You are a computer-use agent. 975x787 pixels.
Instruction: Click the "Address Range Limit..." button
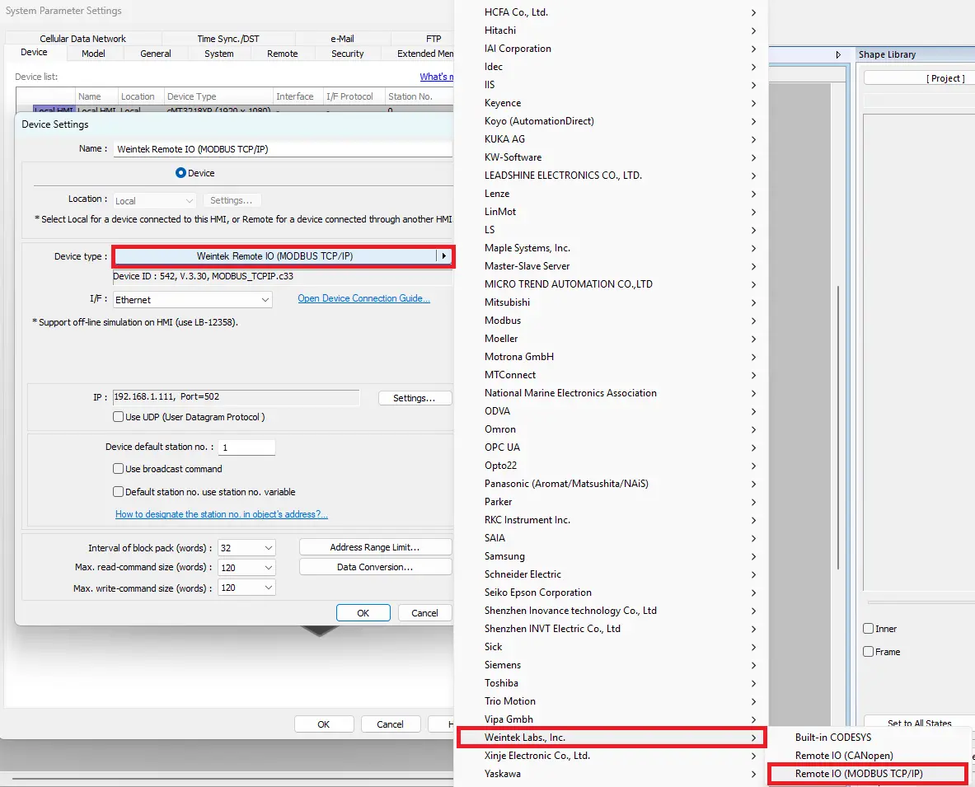(x=375, y=546)
